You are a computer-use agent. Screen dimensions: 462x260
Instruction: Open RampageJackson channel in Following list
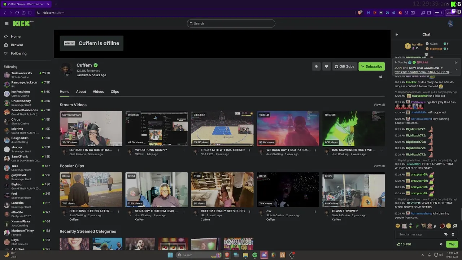click(27, 84)
